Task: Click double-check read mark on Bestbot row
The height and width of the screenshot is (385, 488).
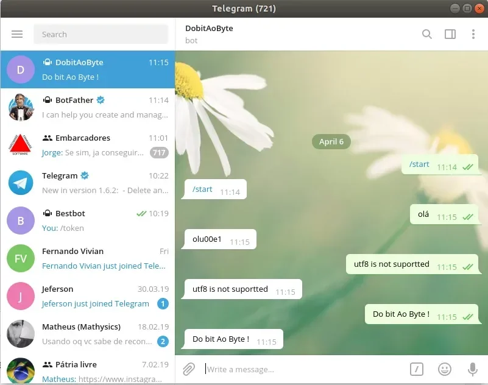Action: [141, 213]
